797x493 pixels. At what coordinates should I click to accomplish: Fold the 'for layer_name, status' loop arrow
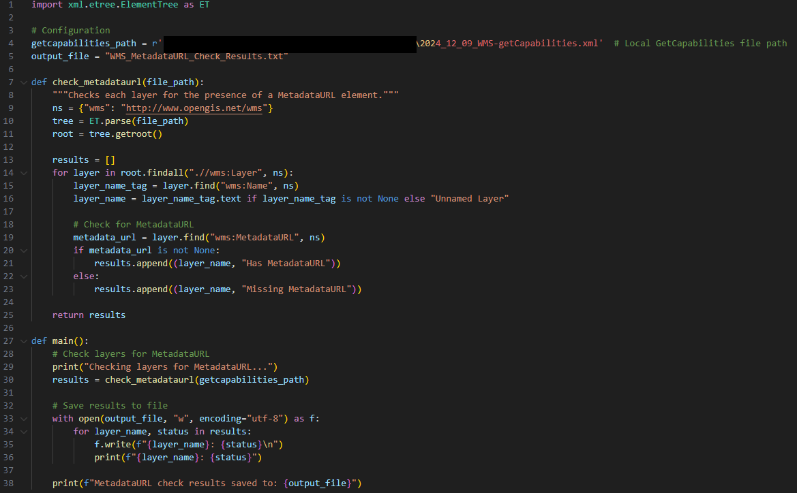click(23, 432)
